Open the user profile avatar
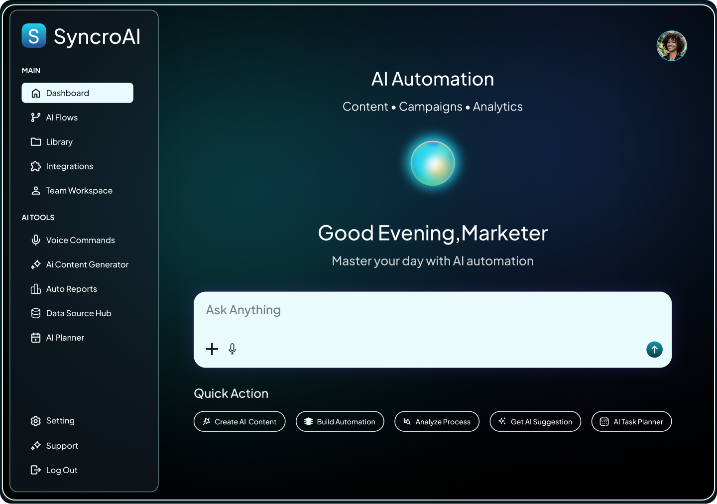This screenshot has width=717, height=504. (x=672, y=45)
